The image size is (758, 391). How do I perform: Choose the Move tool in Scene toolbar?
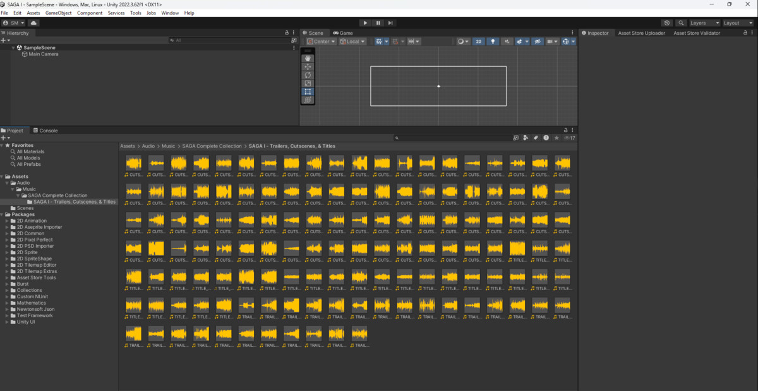tap(308, 67)
